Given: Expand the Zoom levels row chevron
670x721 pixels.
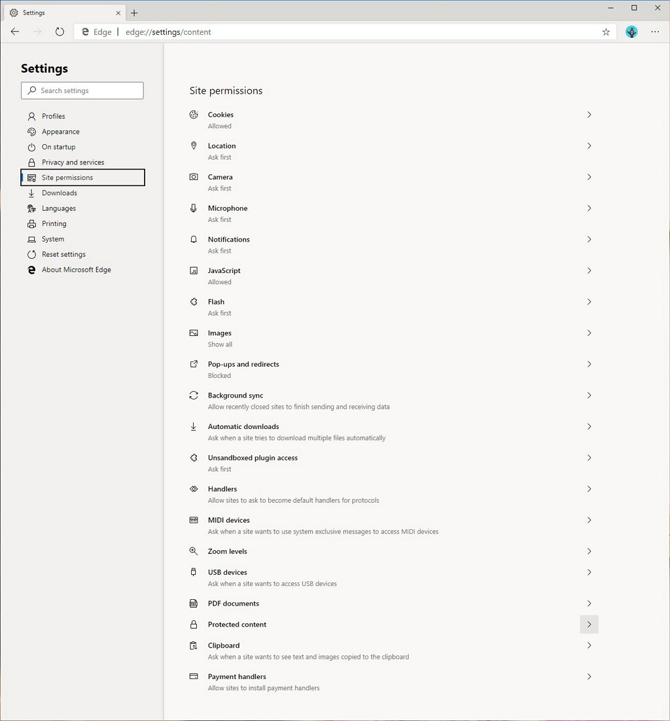Looking at the screenshot, I should tap(589, 551).
